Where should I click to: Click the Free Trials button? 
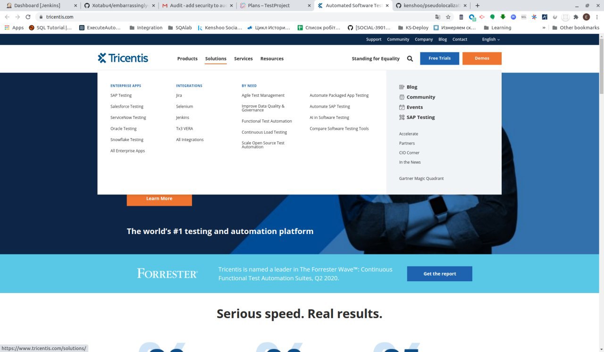click(x=439, y=59)
